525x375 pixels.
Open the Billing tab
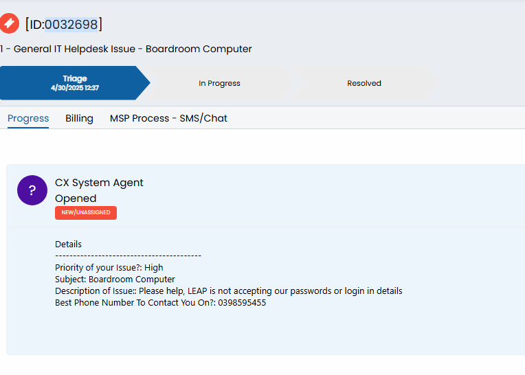click(x=79, y=118)
